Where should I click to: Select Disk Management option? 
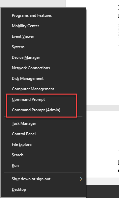(x=43, y=78)
